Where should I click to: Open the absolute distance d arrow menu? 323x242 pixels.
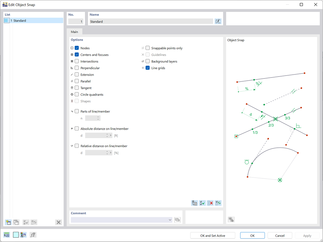(111, 135)
